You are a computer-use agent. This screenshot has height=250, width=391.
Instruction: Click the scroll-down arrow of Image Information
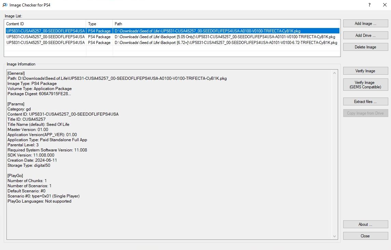[x=334, y=236]
